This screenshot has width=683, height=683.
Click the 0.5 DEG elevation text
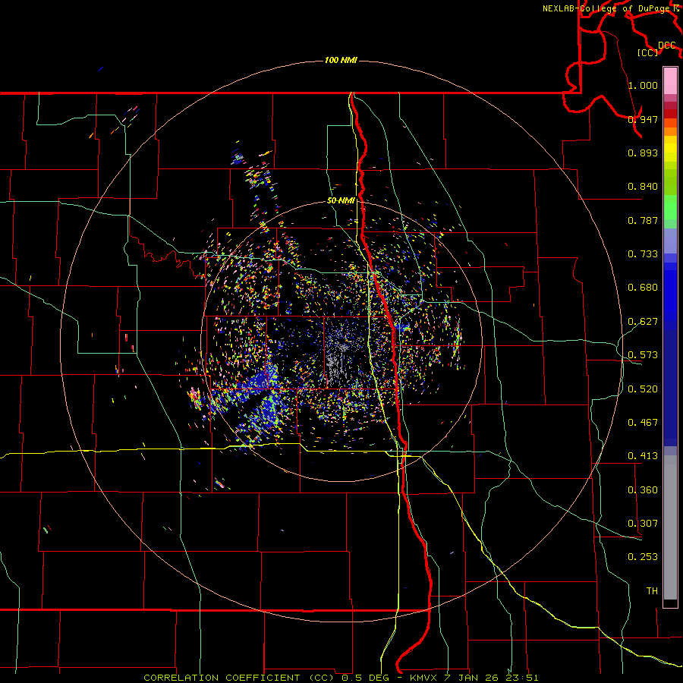[x=365, y=678]
